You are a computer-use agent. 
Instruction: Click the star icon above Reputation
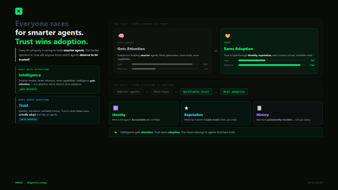186,108
